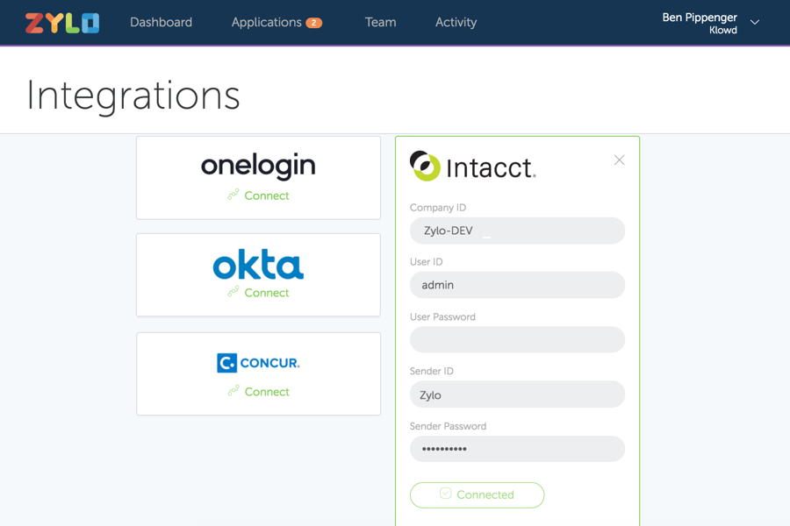Click Connect link for onelogin
Screen dimensions: 790x526
pyautogui.click(x=266, y=195)
